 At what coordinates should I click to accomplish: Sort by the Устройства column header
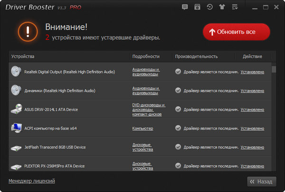23,56
